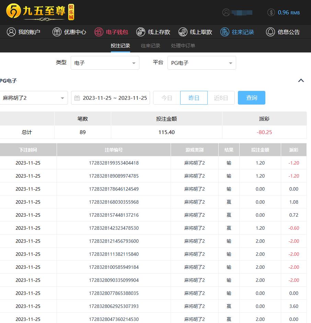Click the online withdrawal icon

pos(183,32)
